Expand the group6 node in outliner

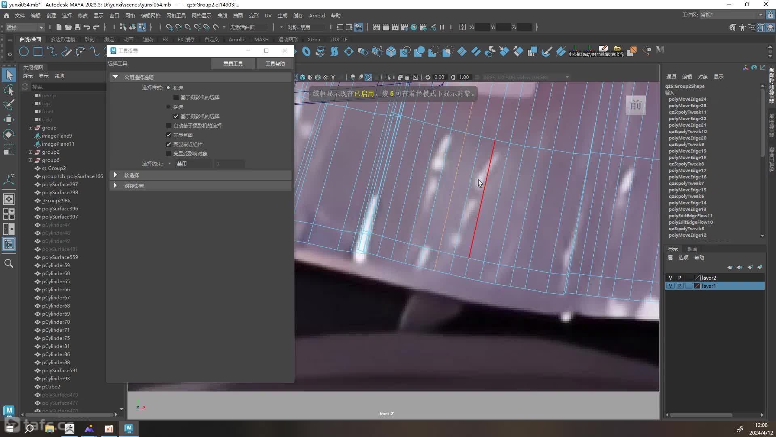pos(30,160)
